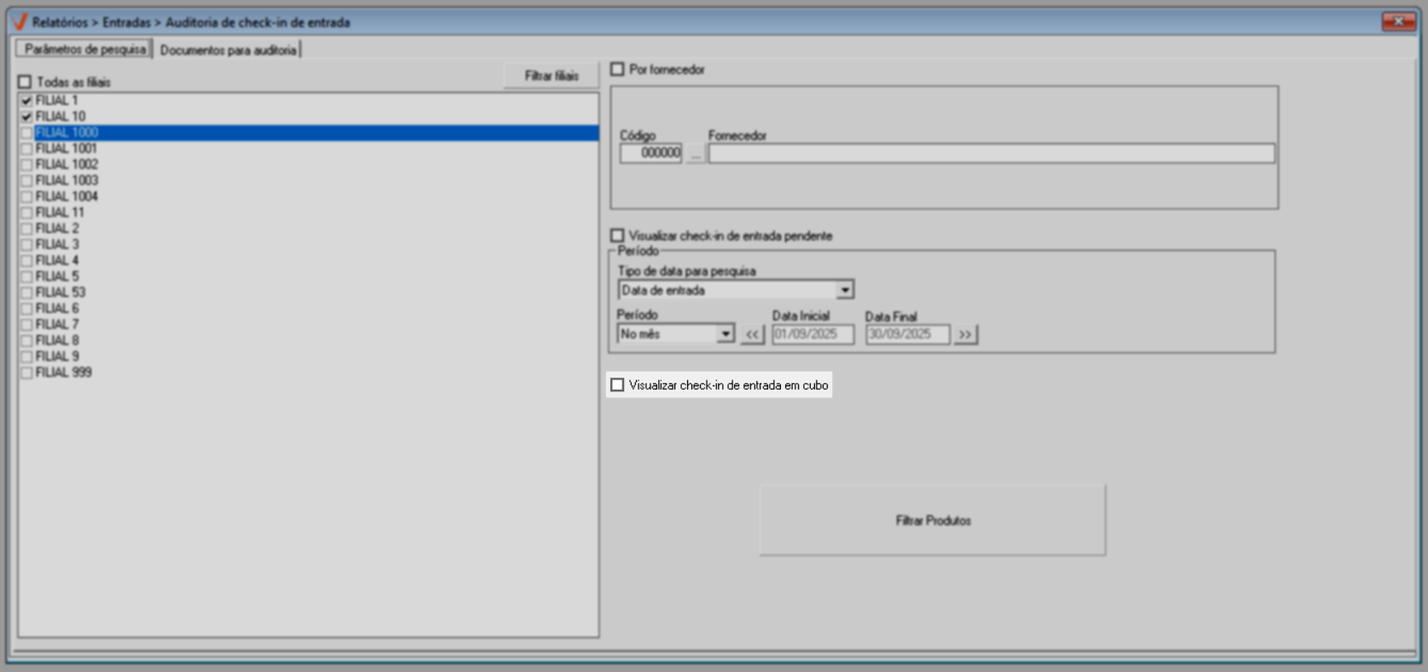Tick the FILIAL 1000 checkbox

[x=26, y=133]
